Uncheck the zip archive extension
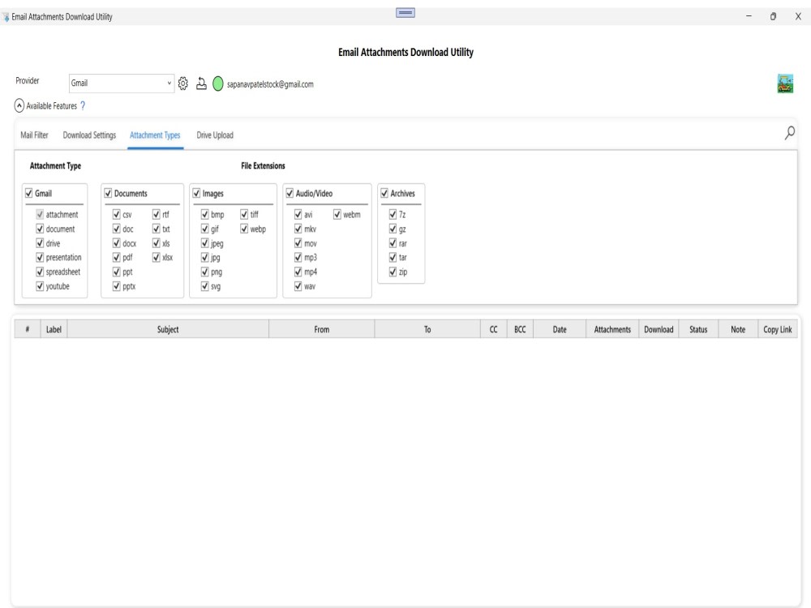The width and height of the screenshot is (811, 608). (x=393, y=272)
